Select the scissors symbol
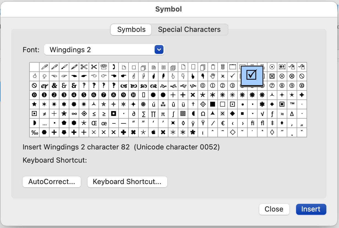The width and height of the screenshot is (339, 228). pyautogui.click(x=84, y=67)
